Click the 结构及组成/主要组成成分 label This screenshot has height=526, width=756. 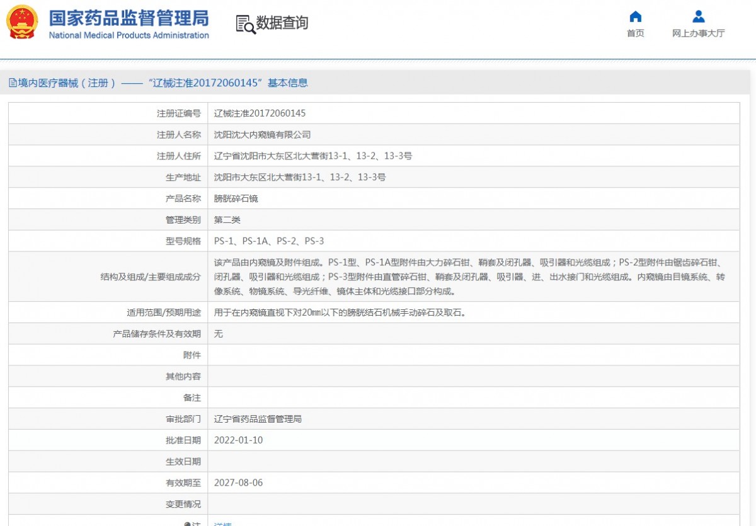(x=151, y=277)
